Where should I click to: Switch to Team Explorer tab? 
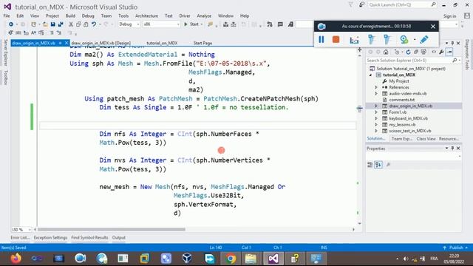click(401, 139)
